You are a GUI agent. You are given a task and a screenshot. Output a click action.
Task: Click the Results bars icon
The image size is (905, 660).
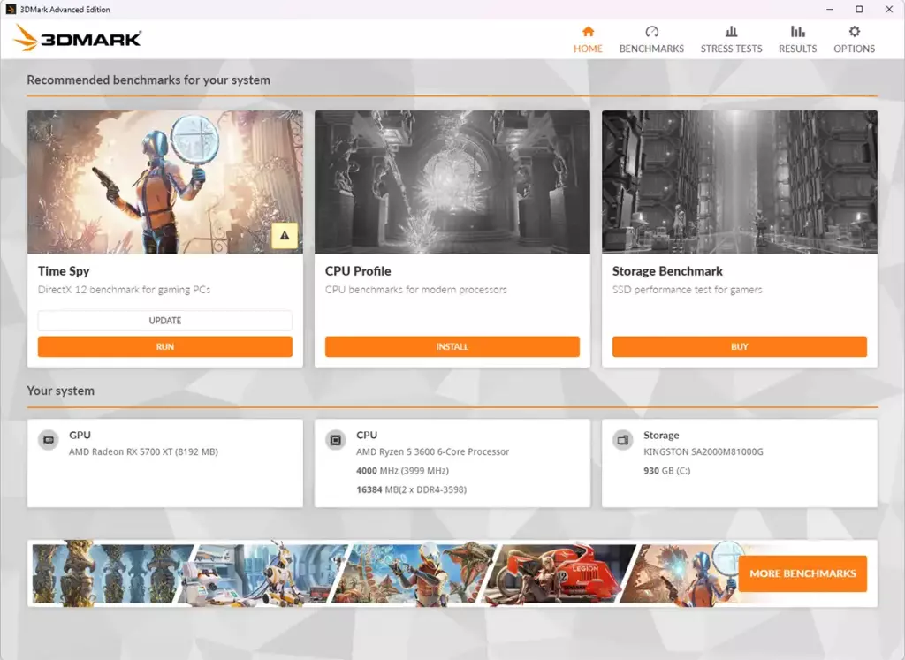[798, 31]
